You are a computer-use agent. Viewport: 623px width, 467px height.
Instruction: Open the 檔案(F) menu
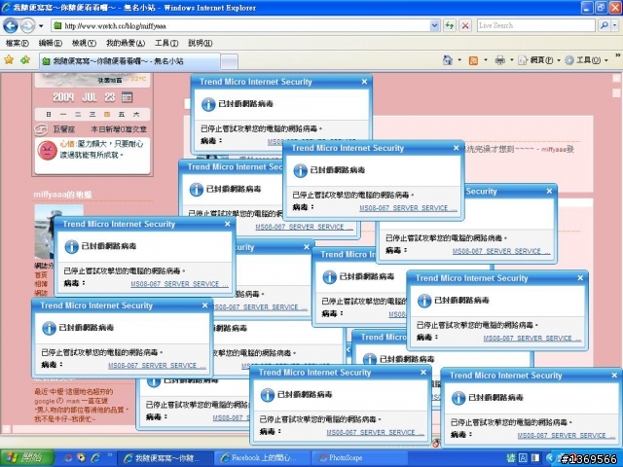click(x=17, y=43)
